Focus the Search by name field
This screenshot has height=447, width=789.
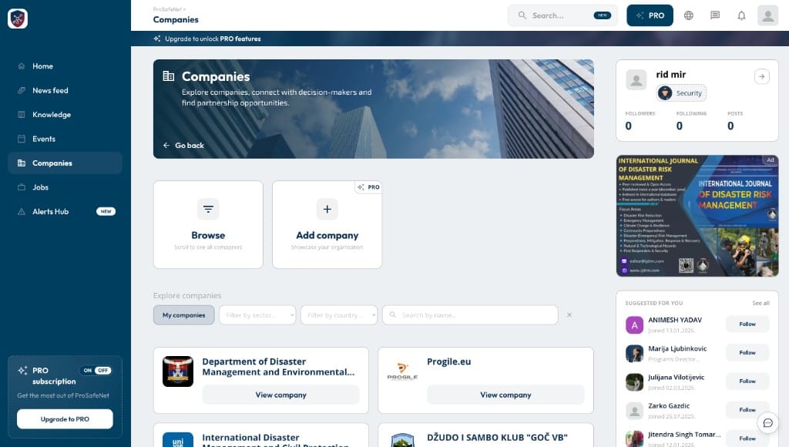pyautogui.click(x=470, y=315)
